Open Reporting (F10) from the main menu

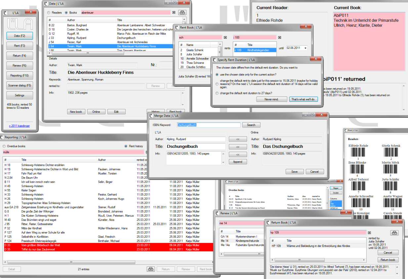click(20, 76)
